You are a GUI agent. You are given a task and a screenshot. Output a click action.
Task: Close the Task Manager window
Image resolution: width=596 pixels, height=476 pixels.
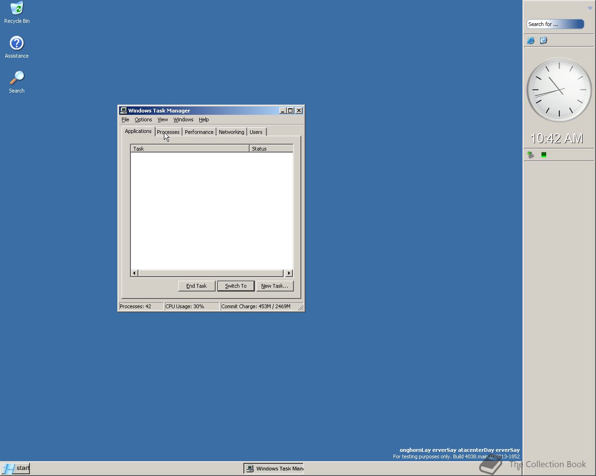[x=299, y=111]
